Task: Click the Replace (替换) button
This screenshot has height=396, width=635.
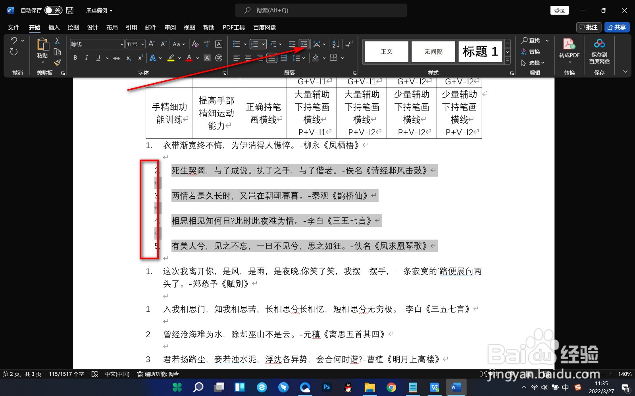Action: click(530, 51)
